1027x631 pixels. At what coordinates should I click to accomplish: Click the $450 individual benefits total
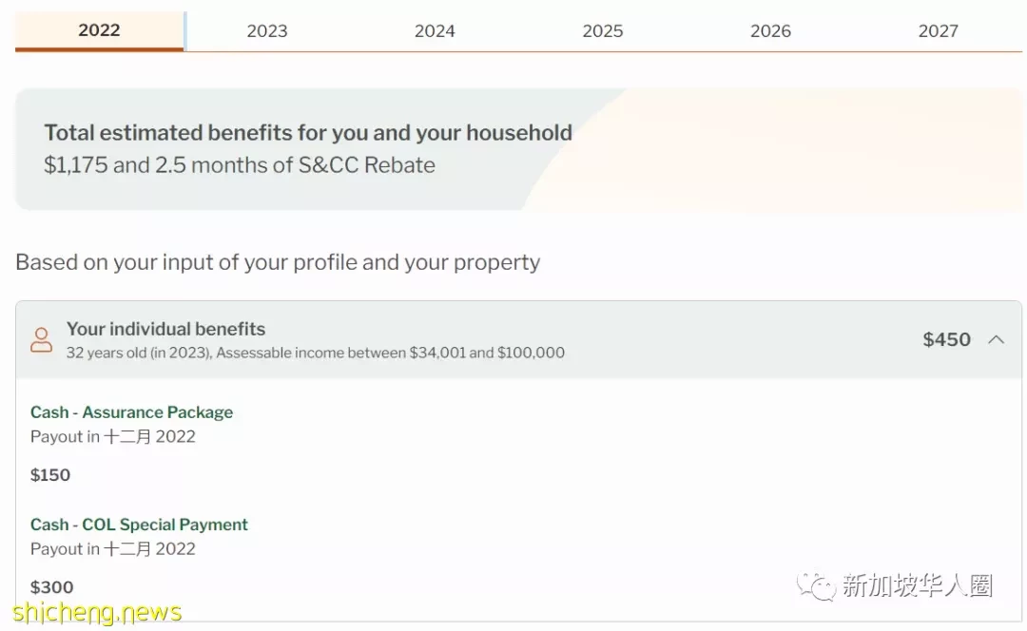(x=946, y=339)
